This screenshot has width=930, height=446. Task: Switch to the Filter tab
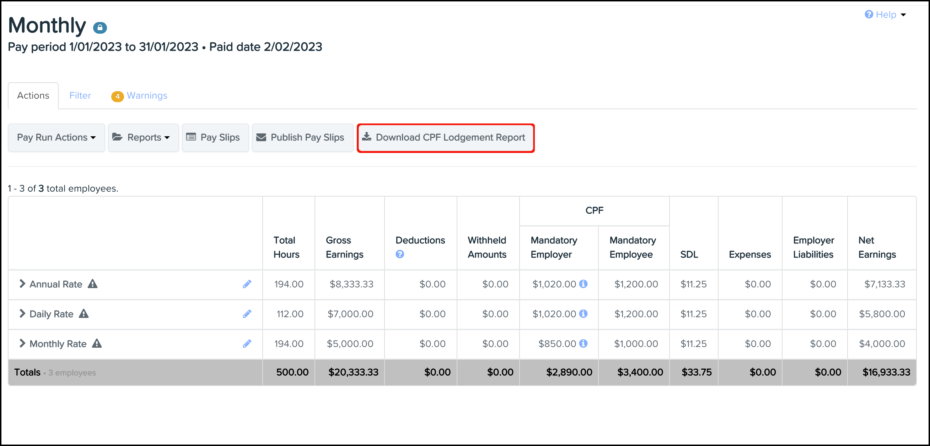click(80, 95)
